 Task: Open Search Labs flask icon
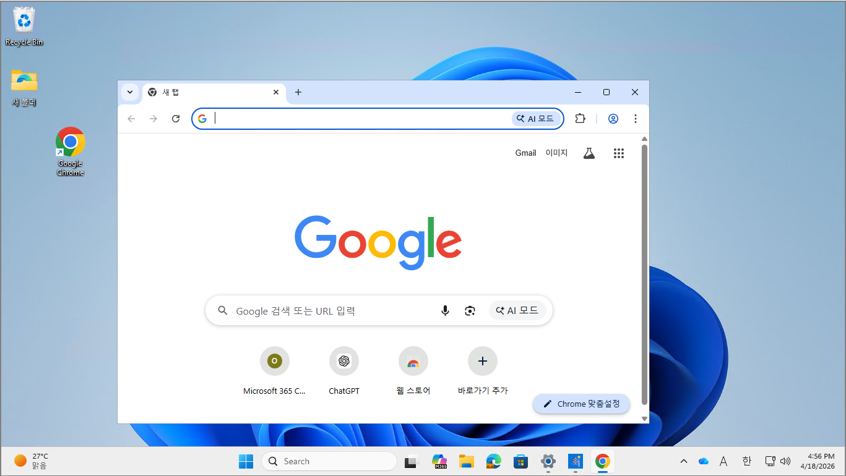(x=589, y=153)
